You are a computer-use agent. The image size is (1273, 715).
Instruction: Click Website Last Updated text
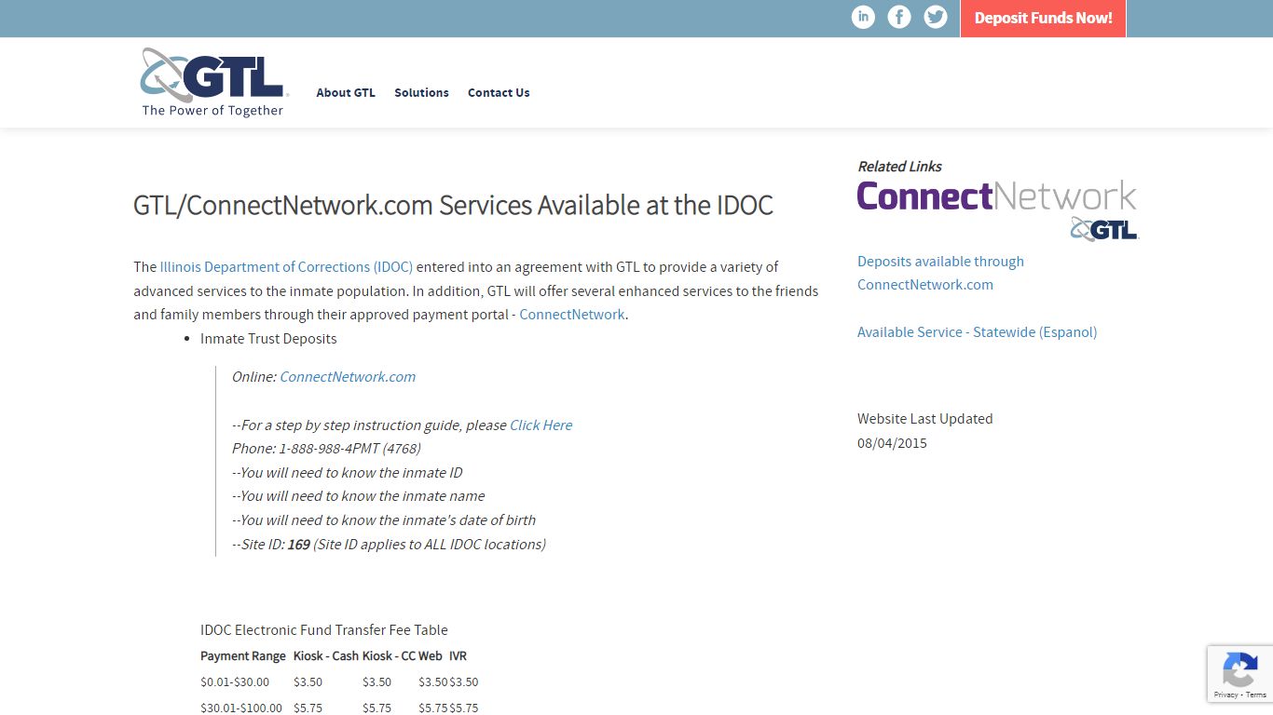925,418
